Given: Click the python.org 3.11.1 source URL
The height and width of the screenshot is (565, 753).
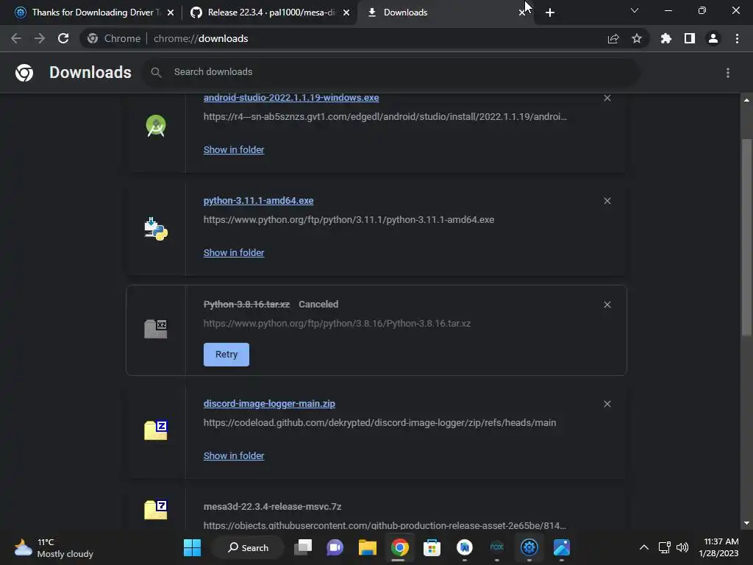Looking at the screenshot, I should (349, 219).
